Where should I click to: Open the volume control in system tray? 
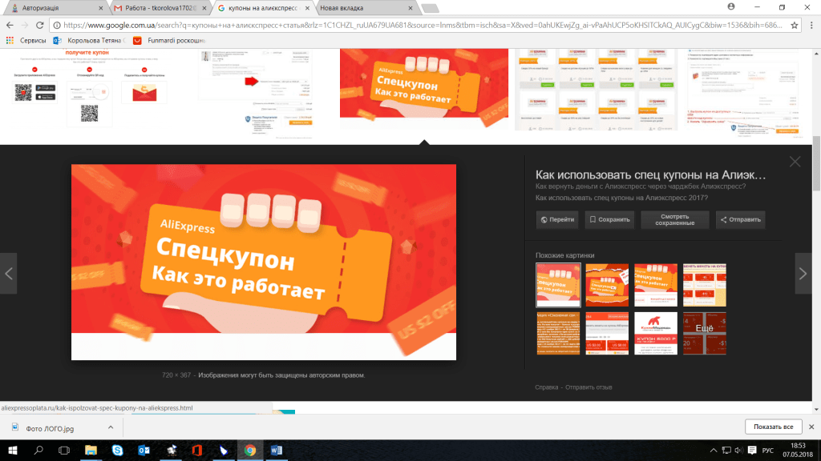[738, 451]
